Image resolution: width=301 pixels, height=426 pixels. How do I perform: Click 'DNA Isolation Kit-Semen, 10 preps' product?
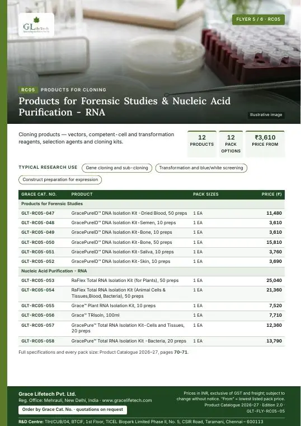click(x=124, y=223)
